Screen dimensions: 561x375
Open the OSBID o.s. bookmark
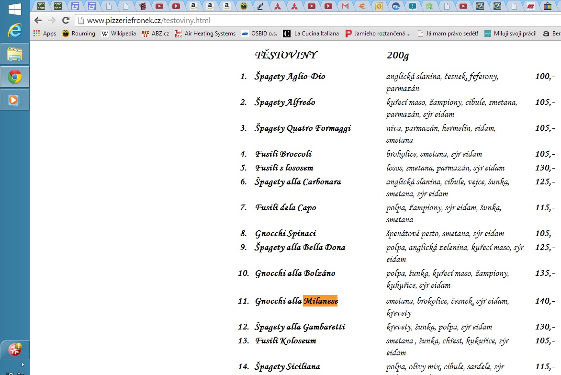(259, 33)
